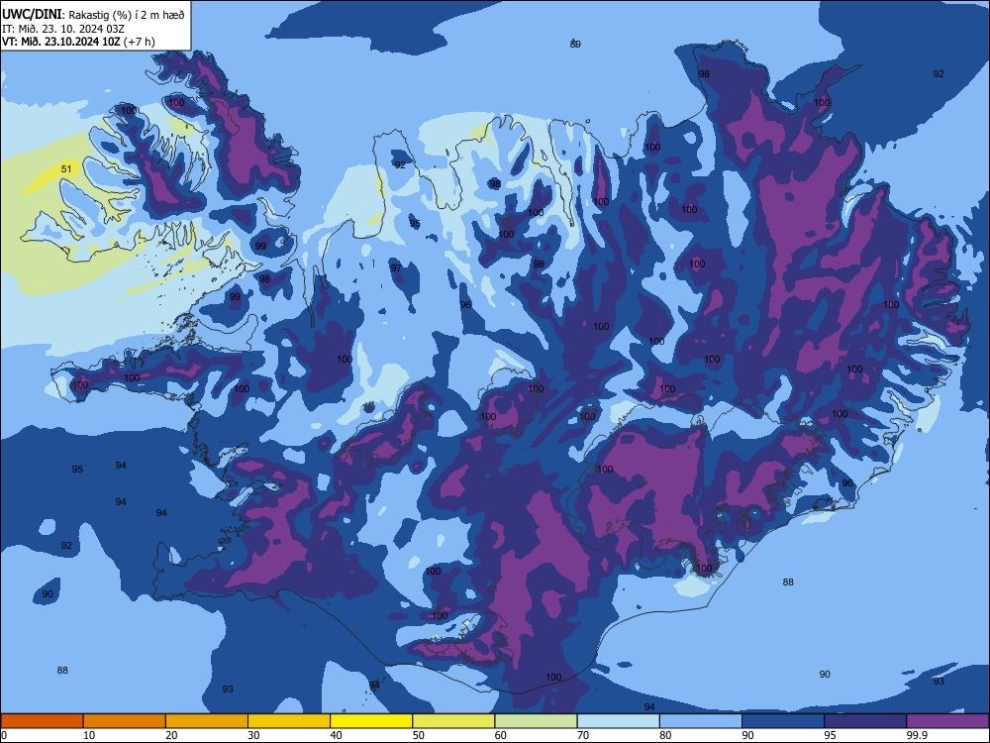Click the dark orange 0–10 legend swatch
The image size is (990, 743).
coord(42,721)
